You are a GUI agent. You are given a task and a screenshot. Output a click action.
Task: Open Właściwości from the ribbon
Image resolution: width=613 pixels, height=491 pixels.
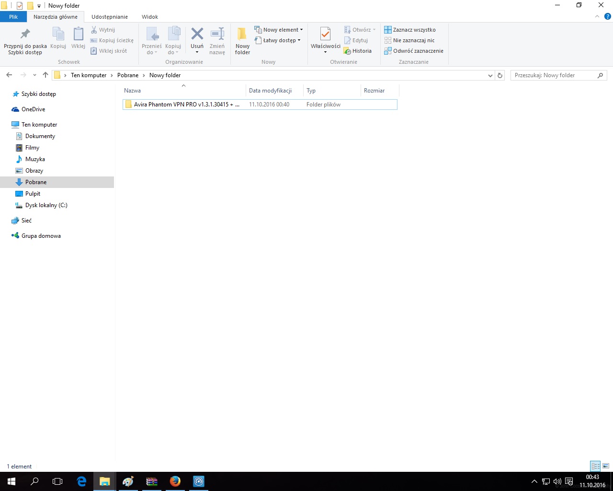click(x=325, y=35)
